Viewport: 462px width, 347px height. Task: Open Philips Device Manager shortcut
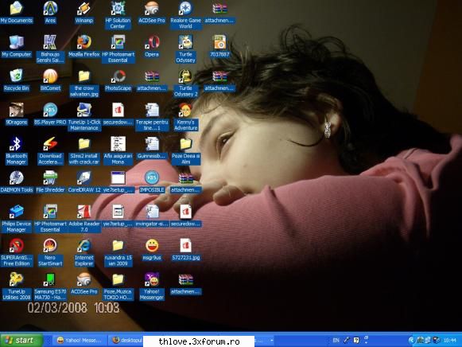coord(16,218)
